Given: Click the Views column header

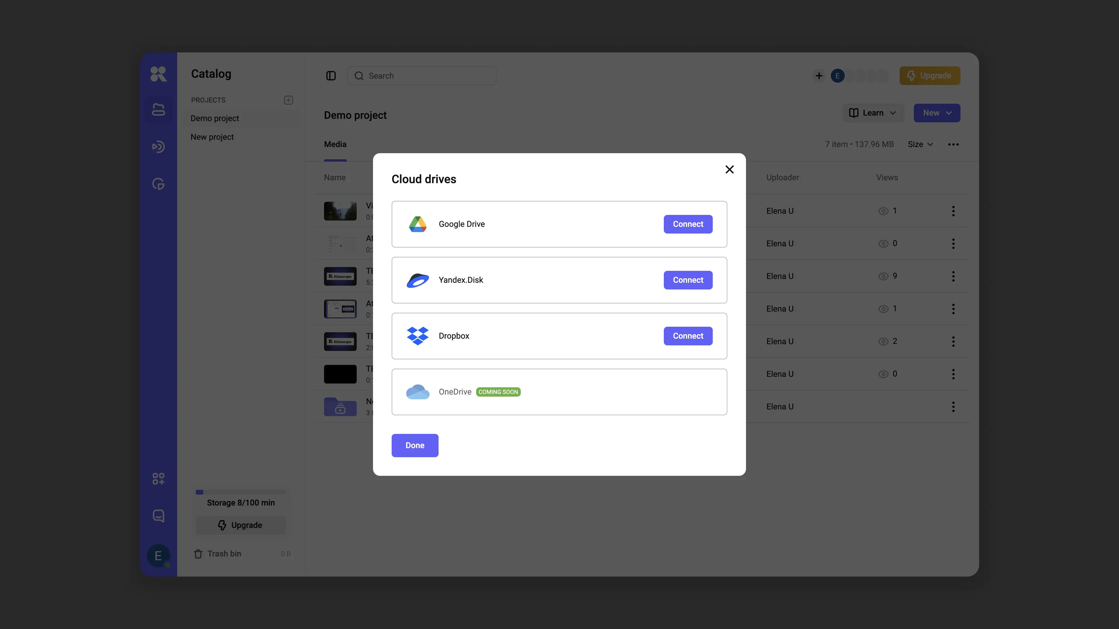Looking at the screenshot, I should pos(886,178).
